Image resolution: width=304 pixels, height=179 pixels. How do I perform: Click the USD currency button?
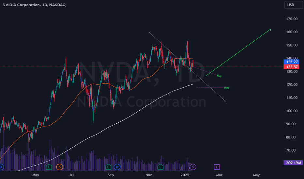[x=293, y=5]
